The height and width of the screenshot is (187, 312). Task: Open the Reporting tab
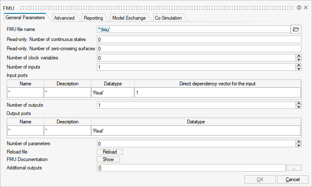93,18
